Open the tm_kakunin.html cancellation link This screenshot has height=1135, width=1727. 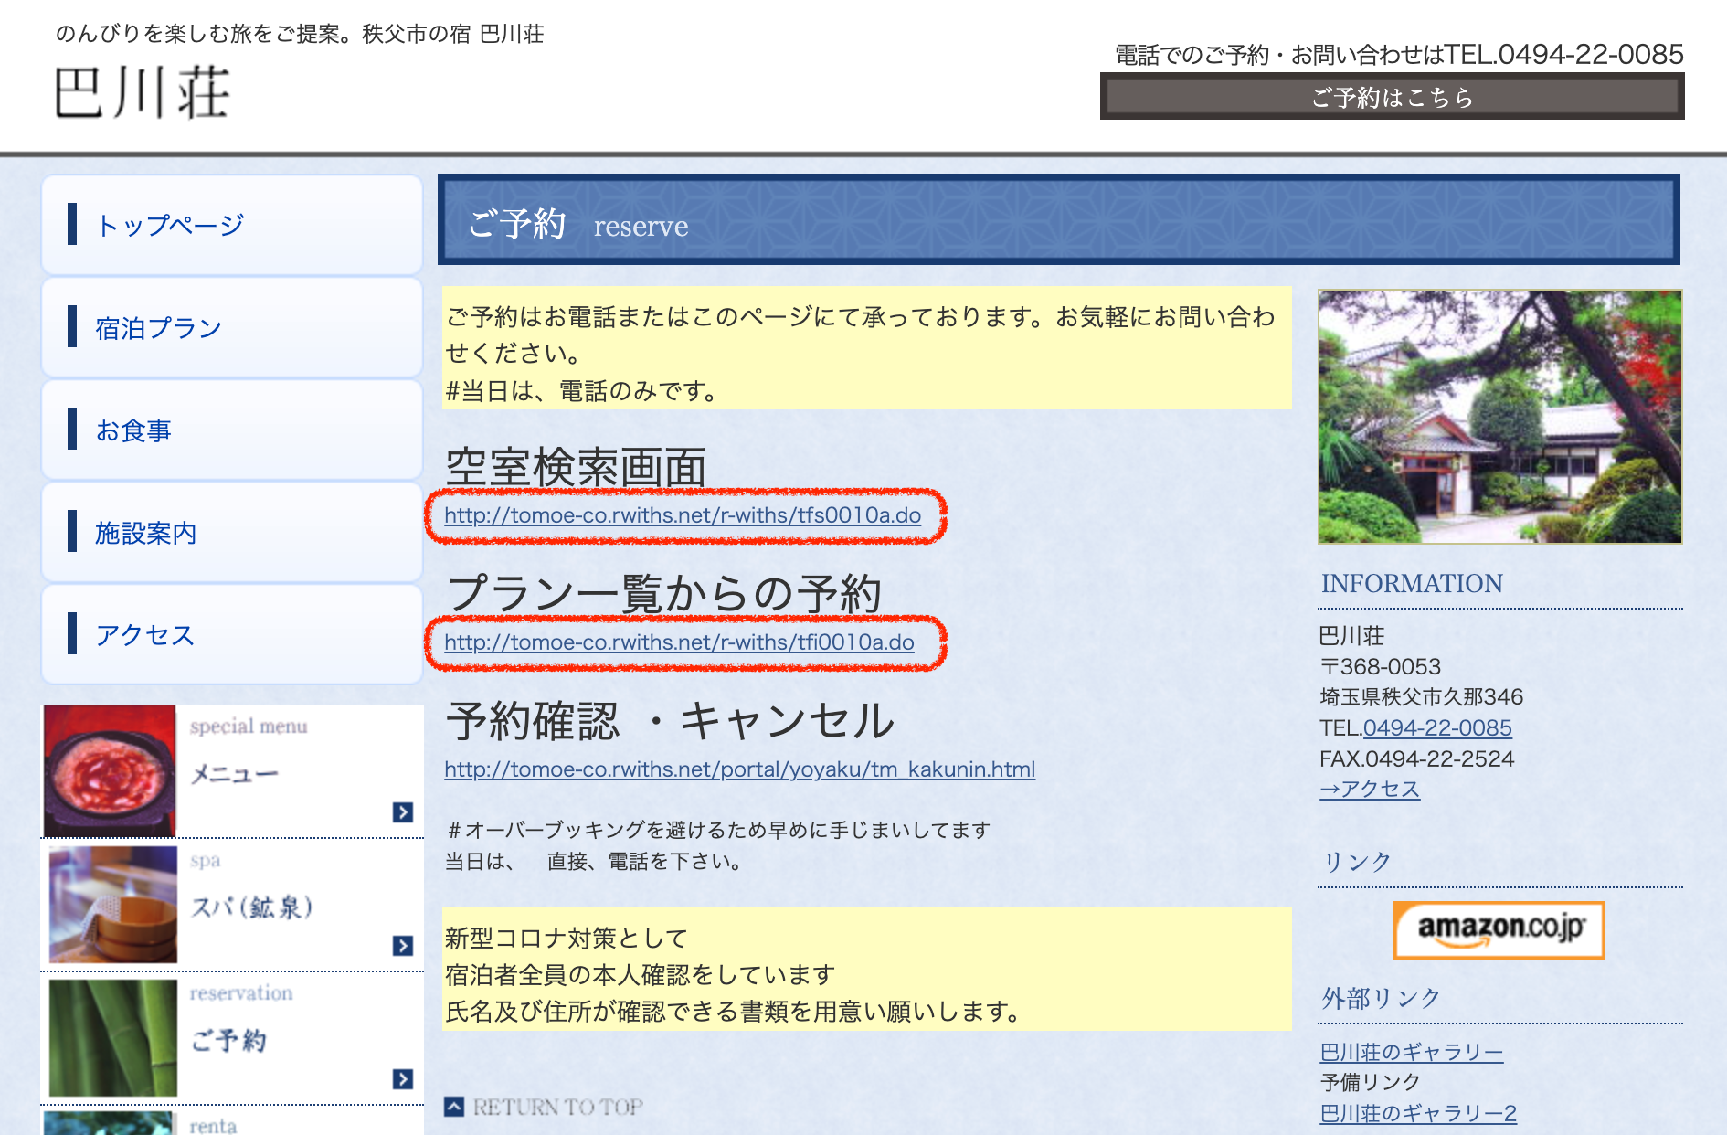739,769
